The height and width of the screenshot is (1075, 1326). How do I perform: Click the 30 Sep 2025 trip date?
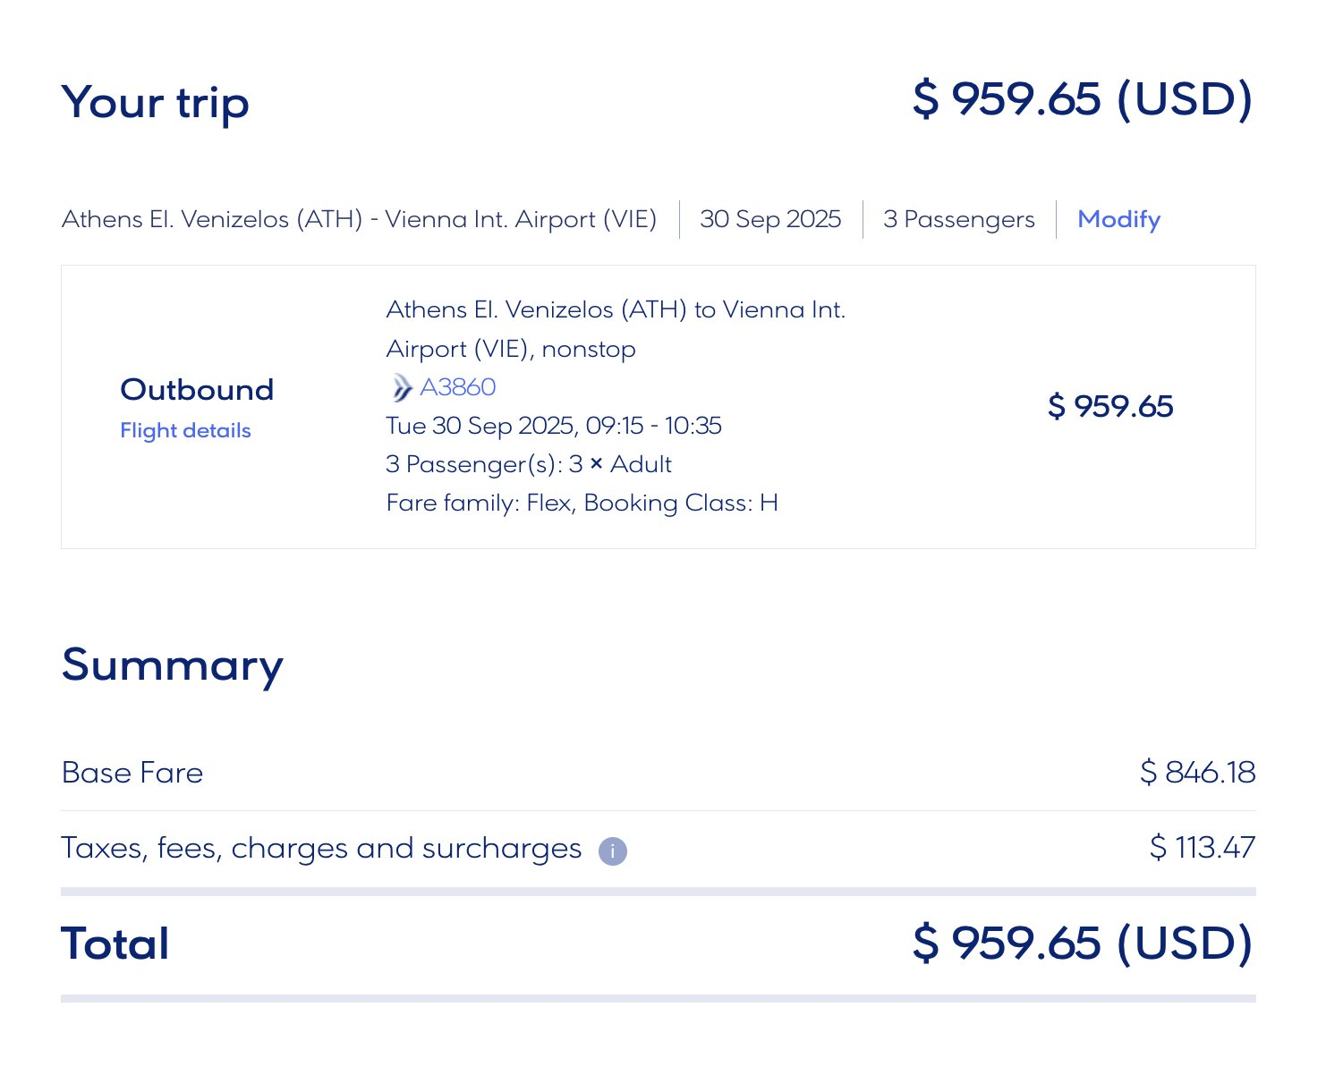(x=770, y=219)
